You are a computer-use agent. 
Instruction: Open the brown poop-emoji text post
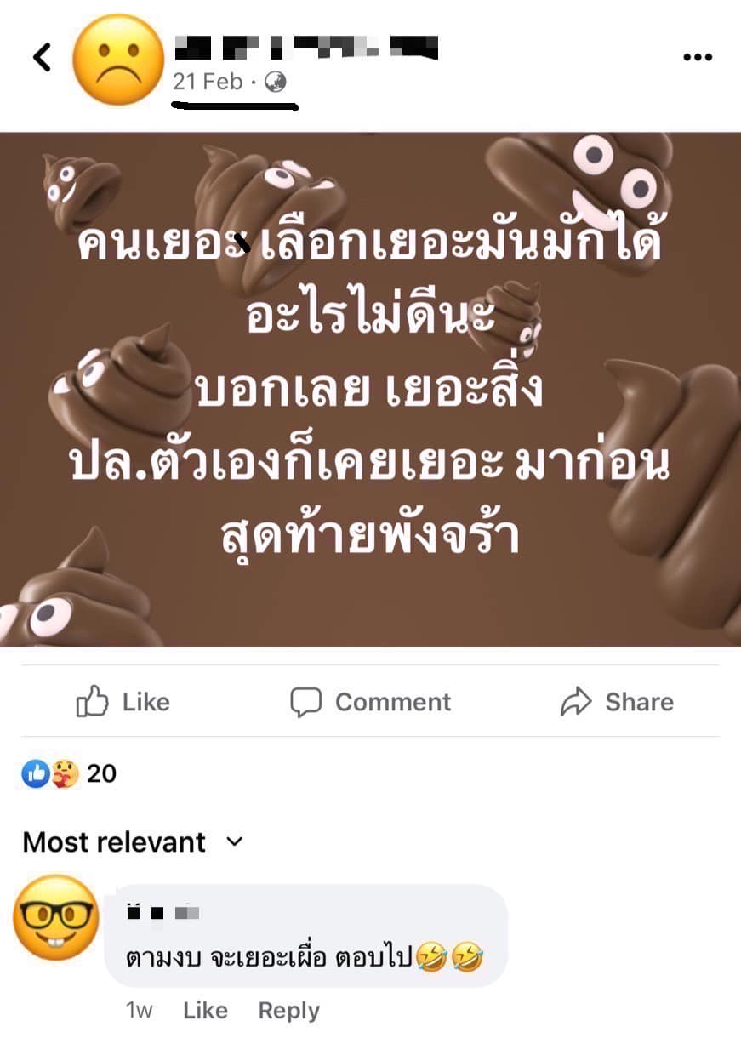(x=370, y=389)
